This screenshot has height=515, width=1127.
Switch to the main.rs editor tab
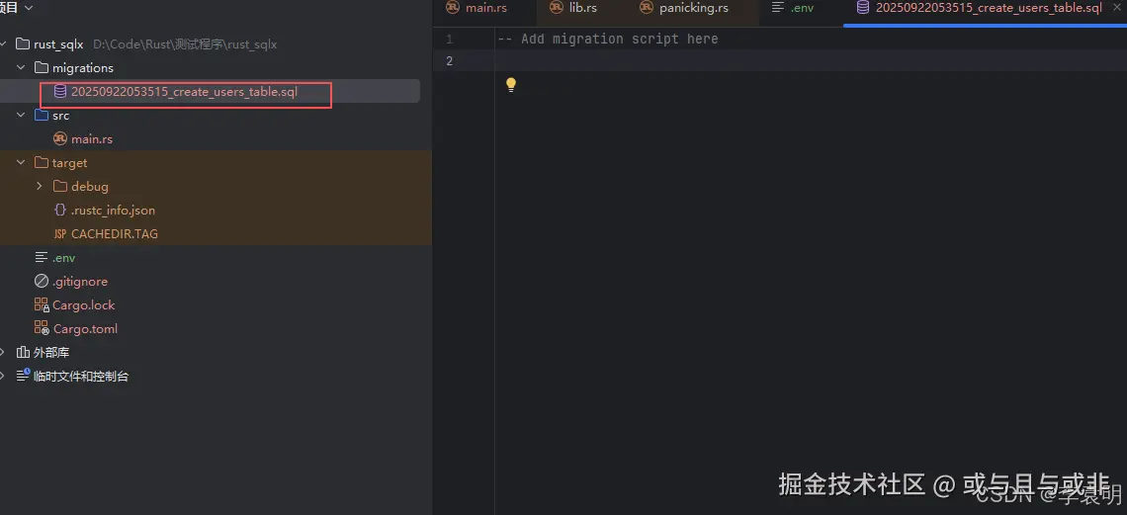tap(485, 8)
